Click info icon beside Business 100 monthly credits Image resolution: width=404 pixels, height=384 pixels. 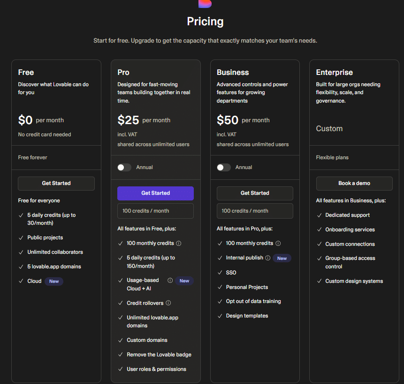point(278,244)
